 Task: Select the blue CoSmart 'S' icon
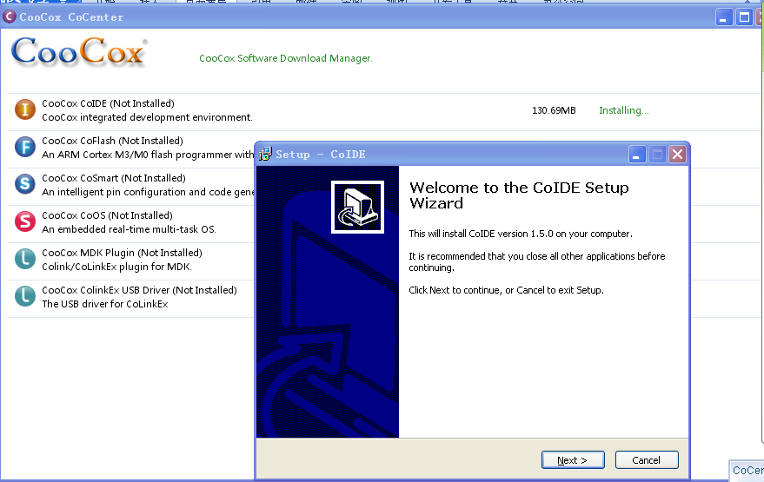(x=25, y=184)
